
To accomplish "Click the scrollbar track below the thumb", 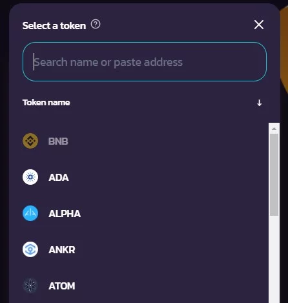I will click(274, 258).
